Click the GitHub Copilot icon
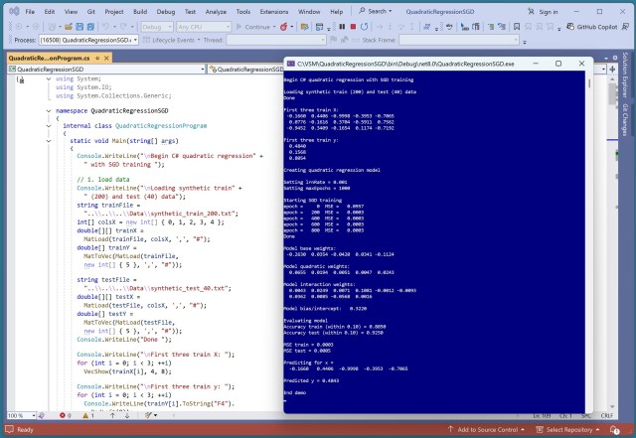 [x=572, y=27]
